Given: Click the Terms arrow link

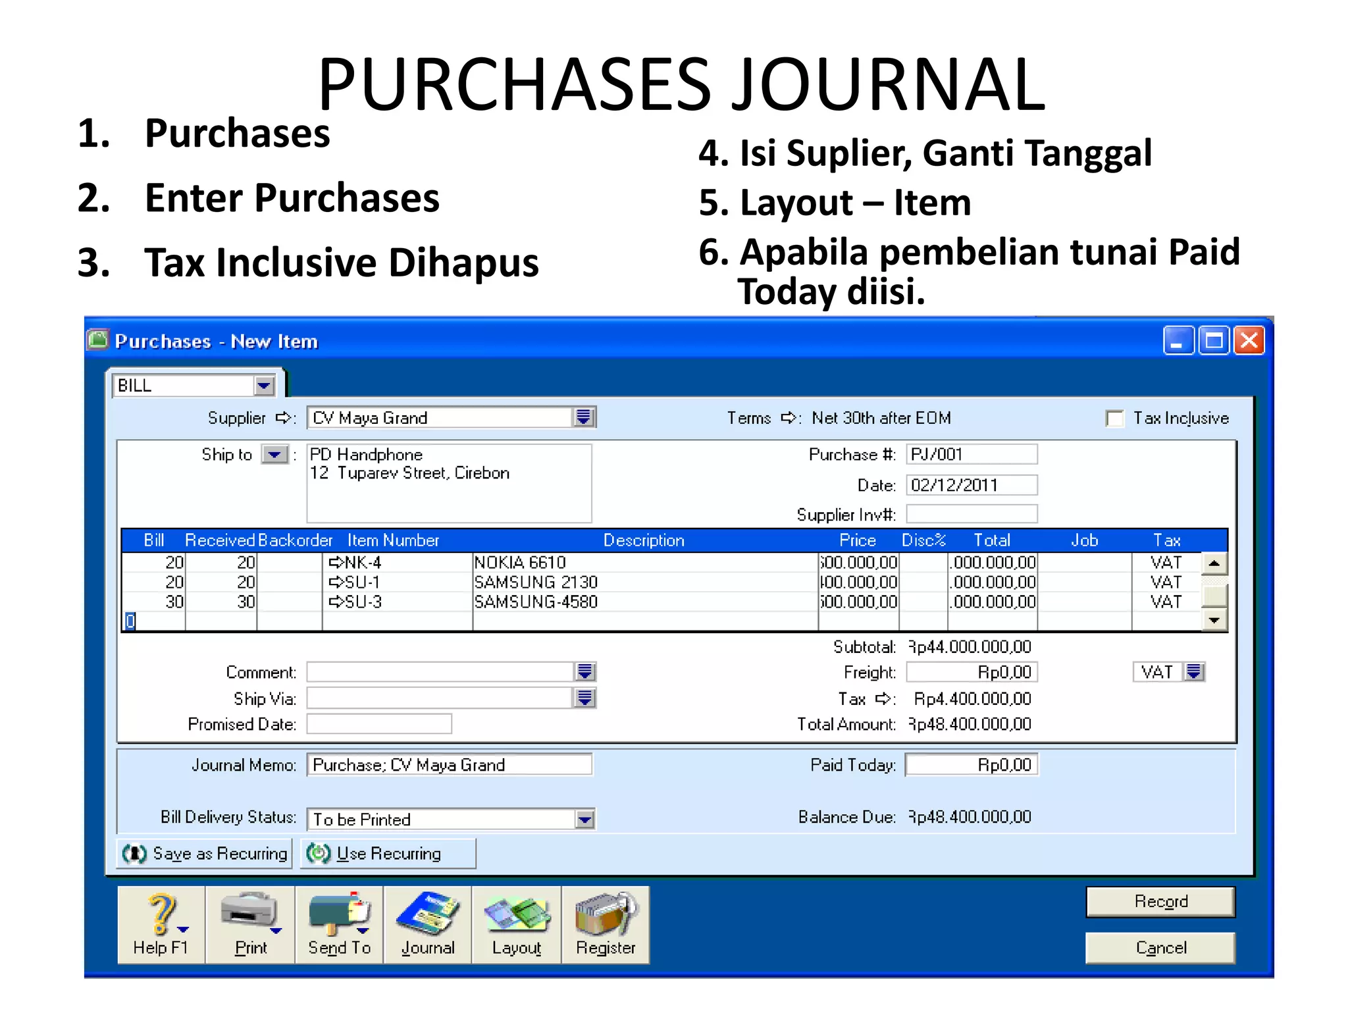Looking at the screenshot, I should click(x=788, y=418).
